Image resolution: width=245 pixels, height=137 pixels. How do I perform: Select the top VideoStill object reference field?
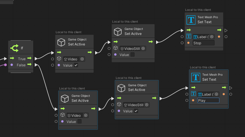click(133, 49)
